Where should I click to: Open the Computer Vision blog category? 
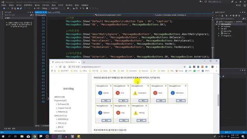(x=64, y=108)
